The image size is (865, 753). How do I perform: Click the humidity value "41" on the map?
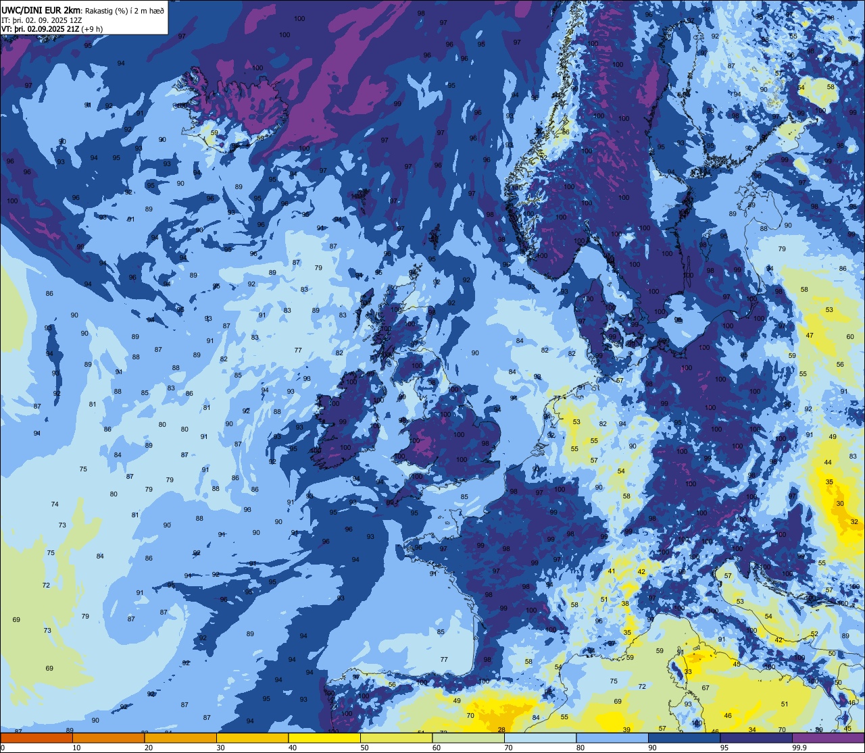point(612,571)
